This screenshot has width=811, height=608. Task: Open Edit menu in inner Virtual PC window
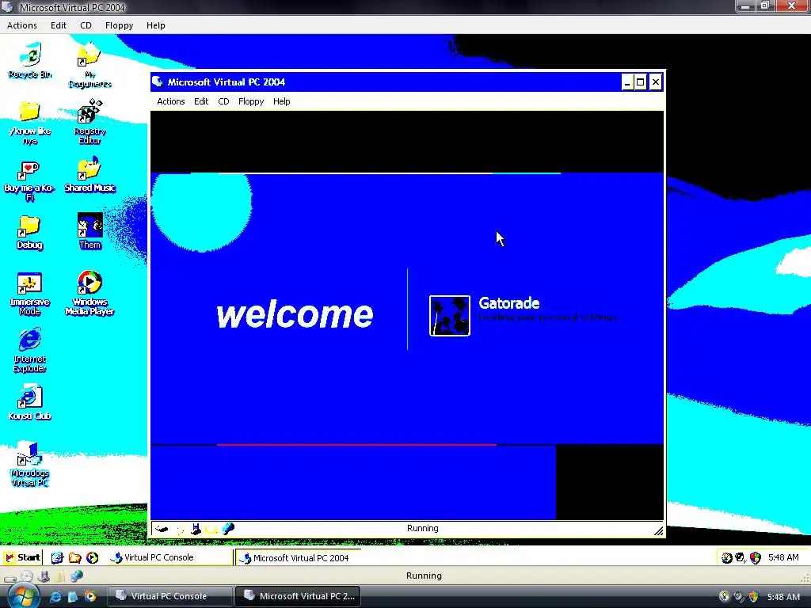pos(201,101)
